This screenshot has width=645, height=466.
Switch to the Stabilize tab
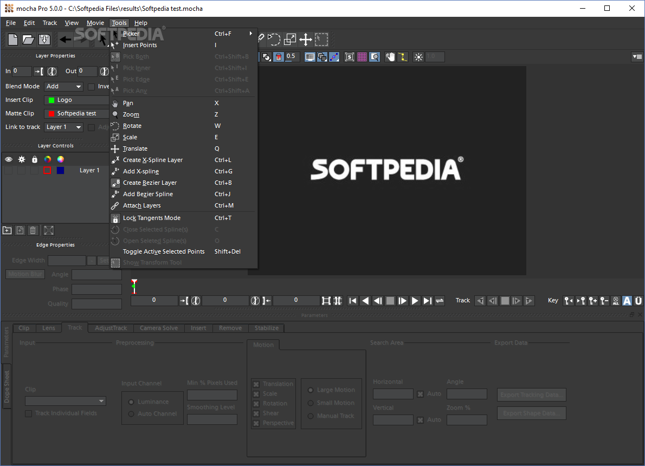point(267,328)
